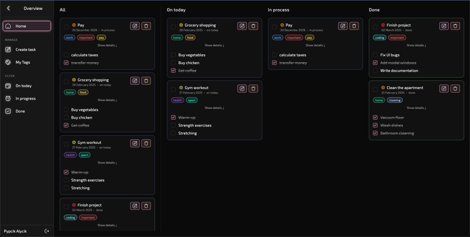Show details of Clean the apartment
470x237 pixels.
(416, 108)
